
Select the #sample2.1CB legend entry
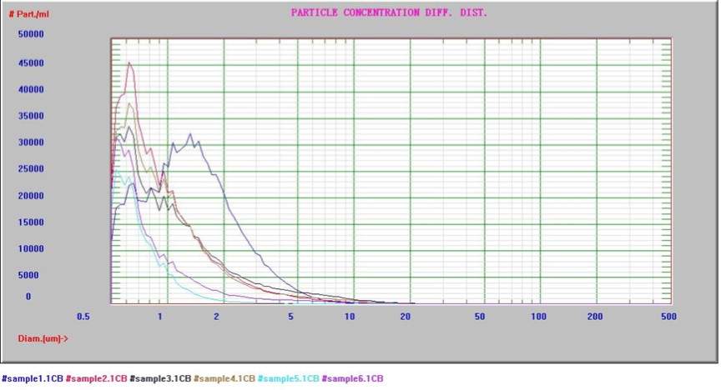pyautogui.click(x=96, y=378)
